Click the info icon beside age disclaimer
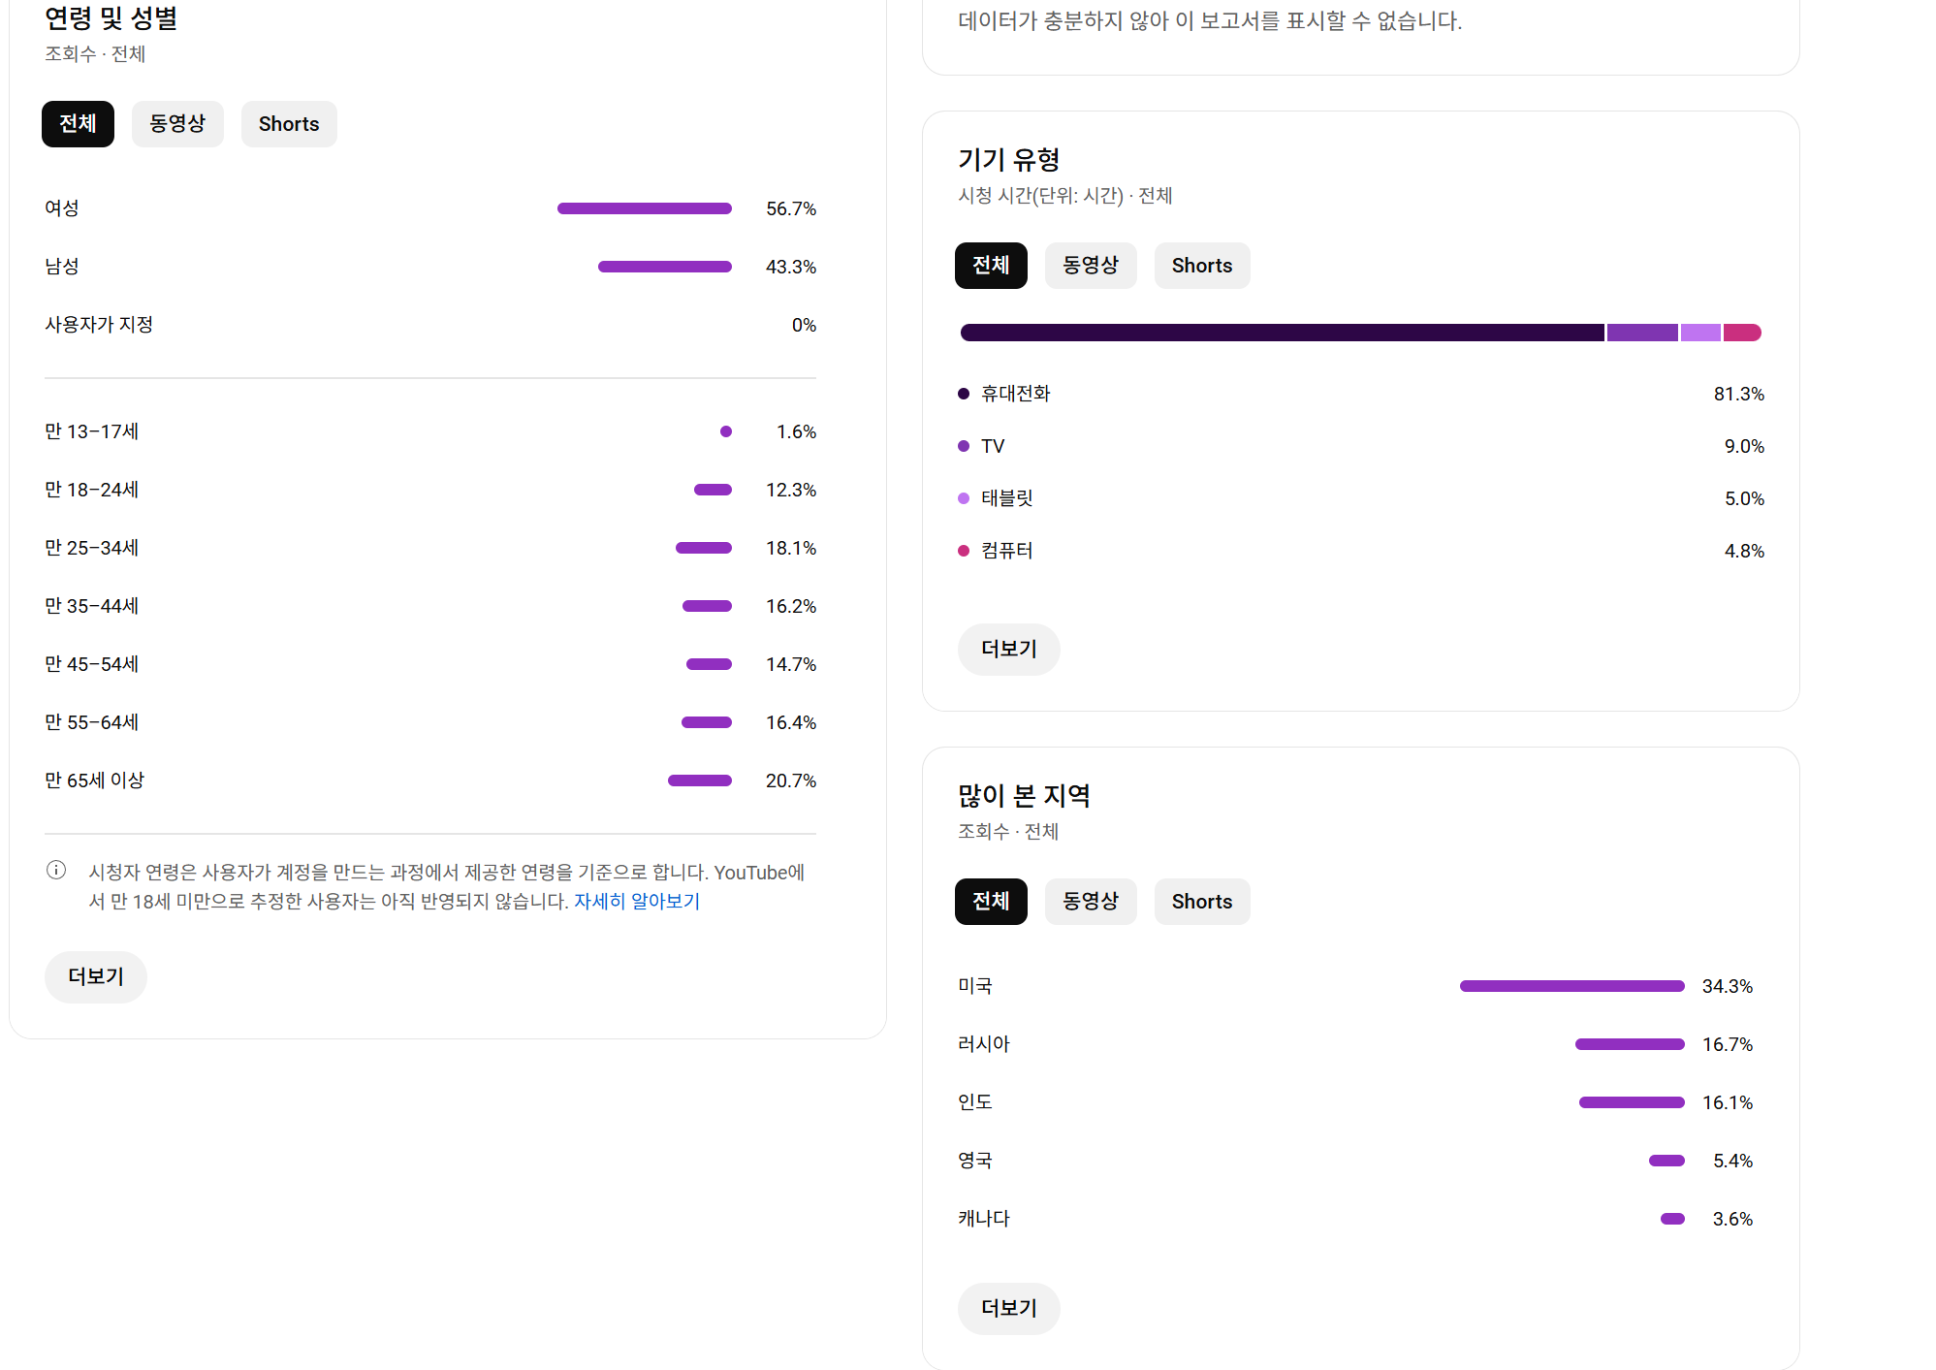 [56, 870]
